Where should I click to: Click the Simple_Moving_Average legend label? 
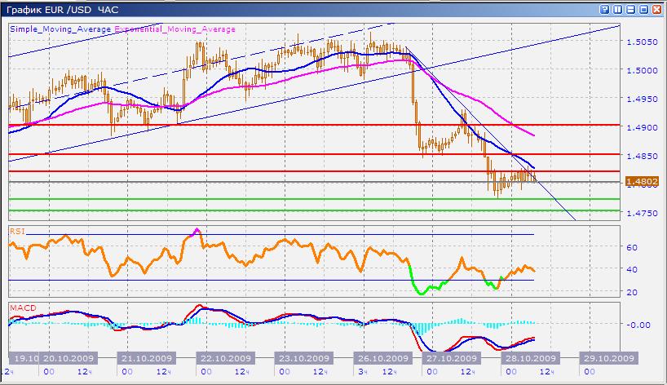pos(61,29)
